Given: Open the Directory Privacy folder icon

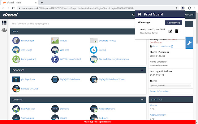Looking at the screenshot, I should pyautogui.click(x=94, y=41).
